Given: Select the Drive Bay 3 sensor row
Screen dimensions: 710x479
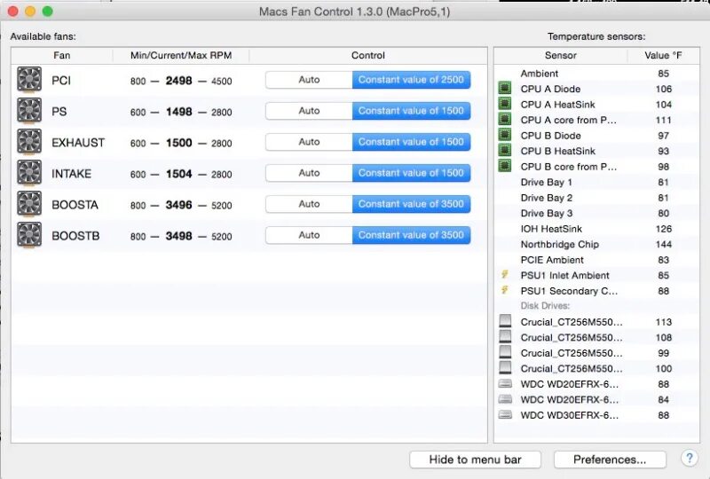Looking at the screenshot, I should tap(596, 213).
